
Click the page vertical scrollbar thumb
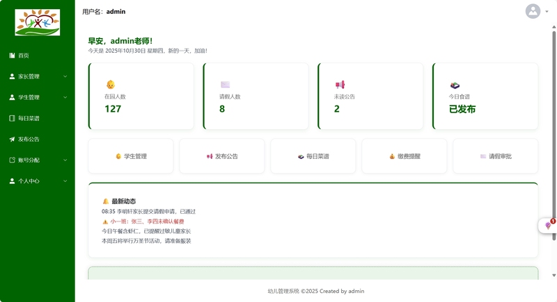554,135
